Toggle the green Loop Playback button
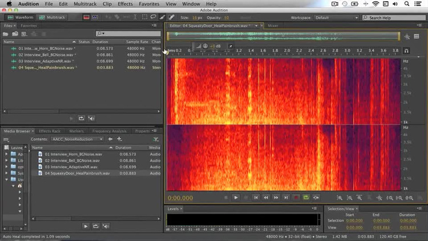 click(x=306, y=198)
